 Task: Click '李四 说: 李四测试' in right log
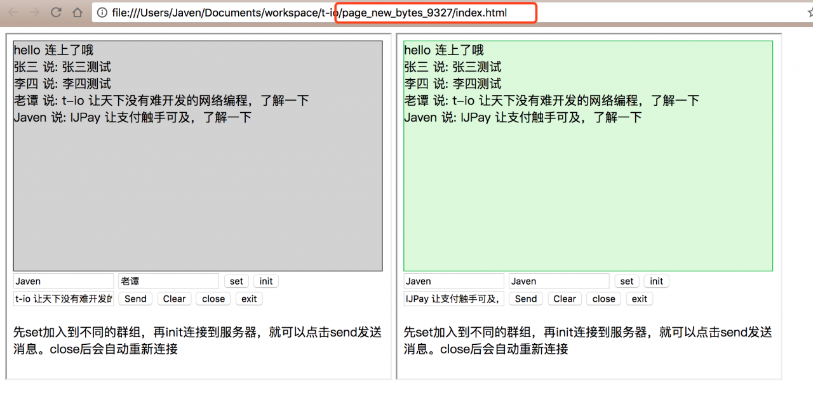pos(453,84)
